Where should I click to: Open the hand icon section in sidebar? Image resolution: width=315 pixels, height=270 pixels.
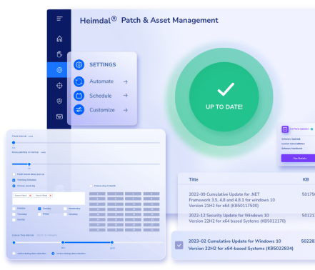click(x=59, y=54)
